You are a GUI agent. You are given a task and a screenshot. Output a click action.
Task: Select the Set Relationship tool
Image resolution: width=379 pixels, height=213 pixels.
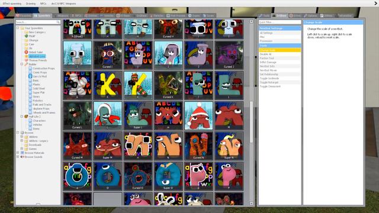(280, 74)
